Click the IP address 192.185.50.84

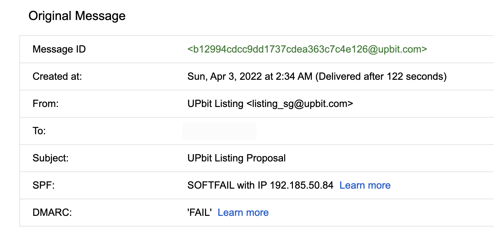(302, 186)
